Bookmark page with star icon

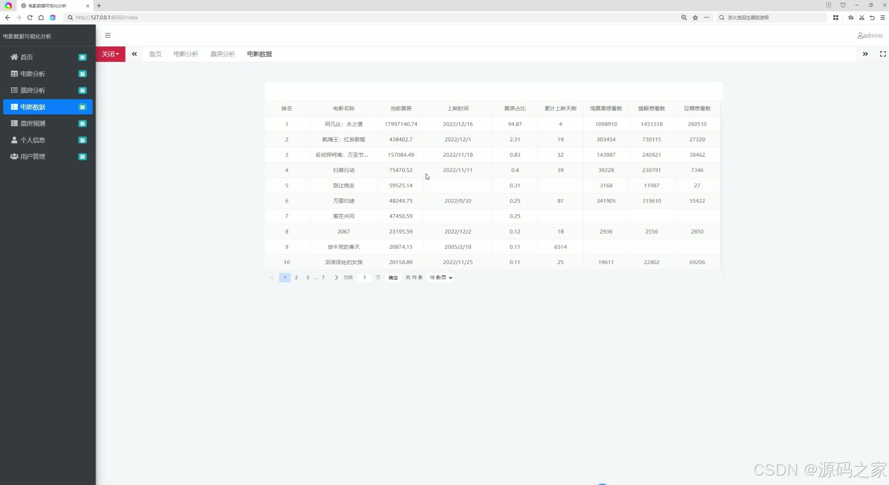[695, 18]
